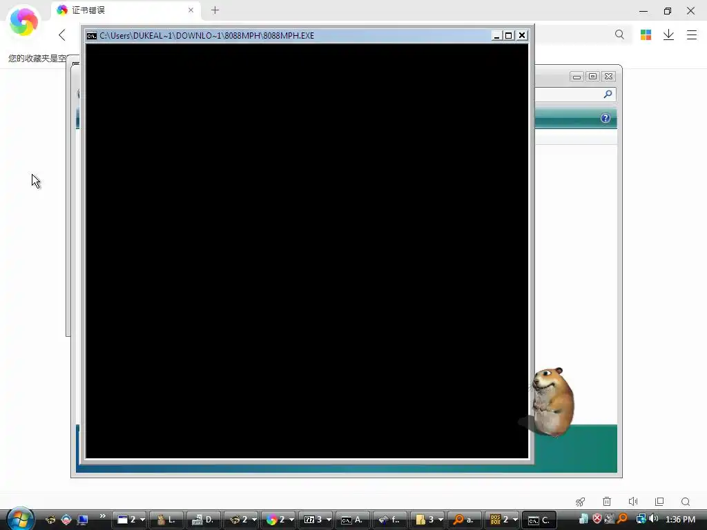
Task: Click the help window search magnifier
Action: pyautogui.click(x=608, y=94)
